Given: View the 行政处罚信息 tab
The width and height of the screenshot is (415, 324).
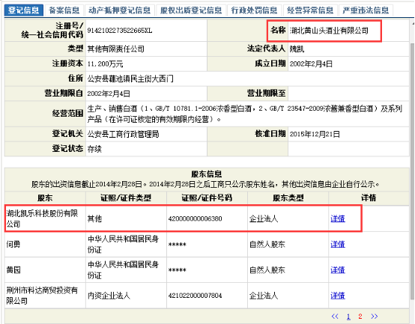Looking at the screenshot, I should coord(254,10).
